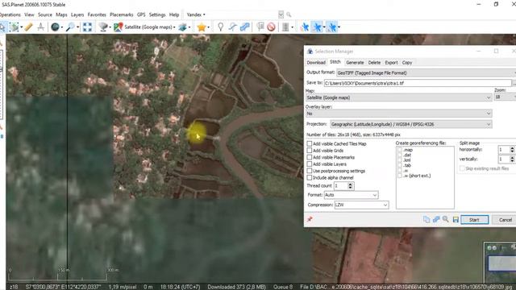Click the third GPS satellite icon
The height and width of the screenshot is (290, 516).
tap(331, 27)
